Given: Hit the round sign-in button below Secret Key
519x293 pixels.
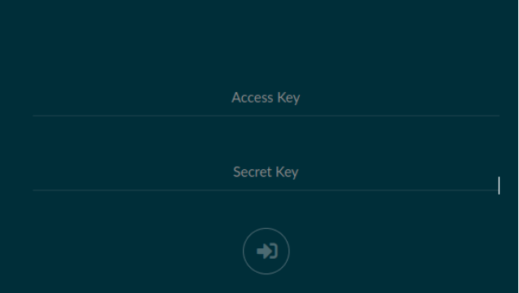Looking at the screenshot, I should (266, 251).
